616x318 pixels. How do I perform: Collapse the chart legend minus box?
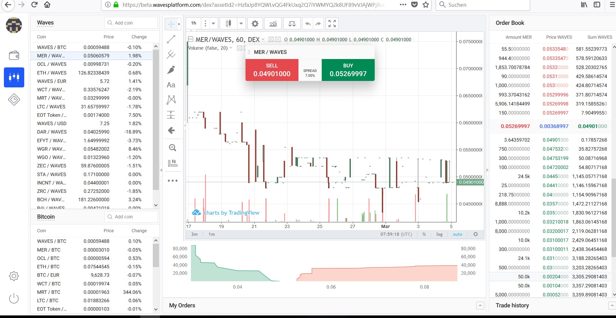[191, 39]
